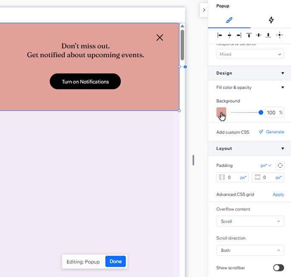Click the horizontal padding icon
Viewport: 291px width, 277px height.
click(x=222, y=177)
